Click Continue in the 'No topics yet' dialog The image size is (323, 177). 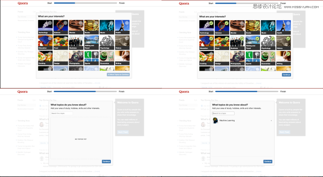click(x=106, y=162)
